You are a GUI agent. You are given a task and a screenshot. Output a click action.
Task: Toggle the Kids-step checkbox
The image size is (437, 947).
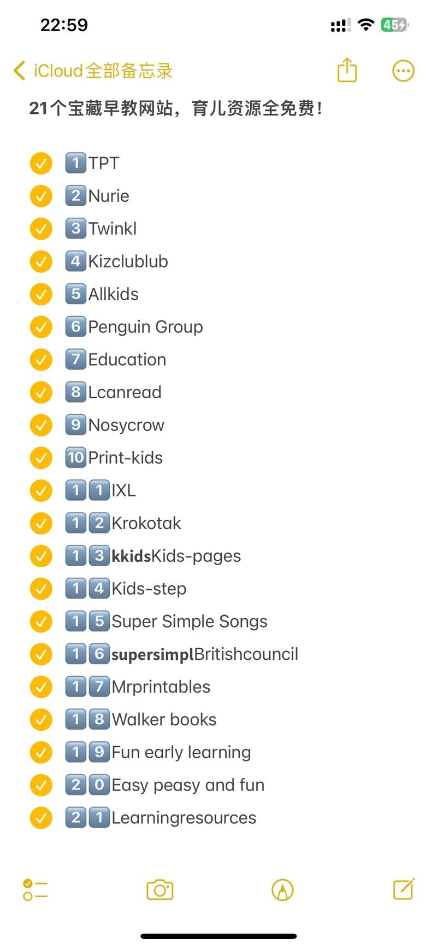[x=41, y=589]
